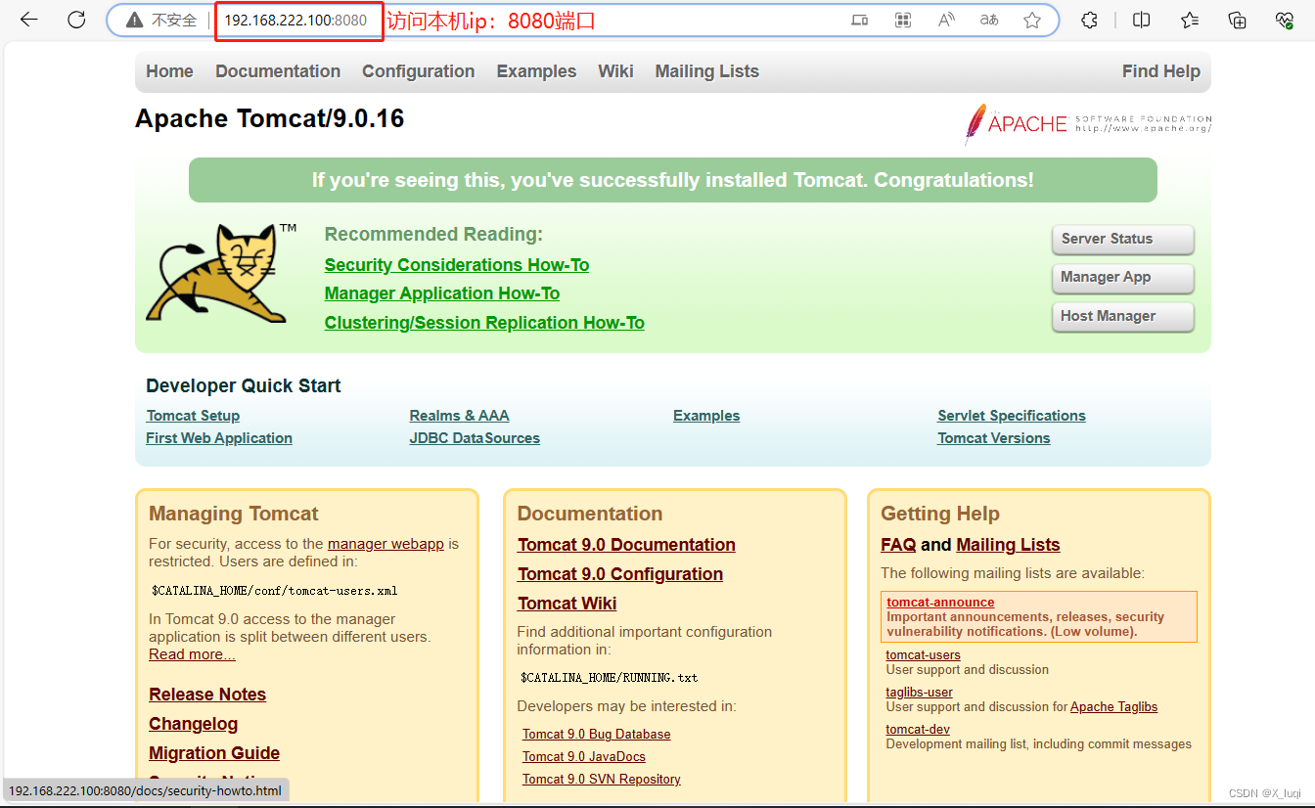Click the Tomcat cat logo image
Viewport: 1315px width, 808px height.
(221, 273)
